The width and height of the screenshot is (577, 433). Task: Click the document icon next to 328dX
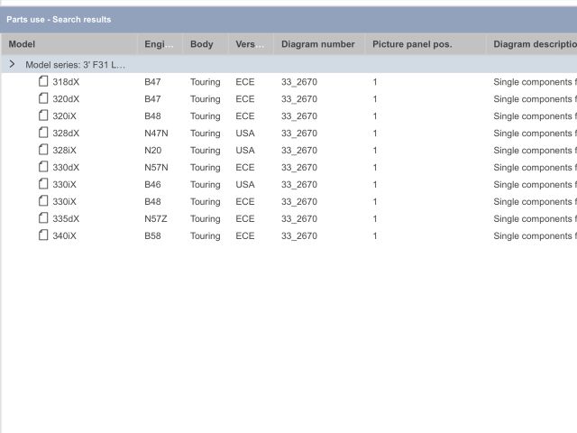click(x=43, y=134)
